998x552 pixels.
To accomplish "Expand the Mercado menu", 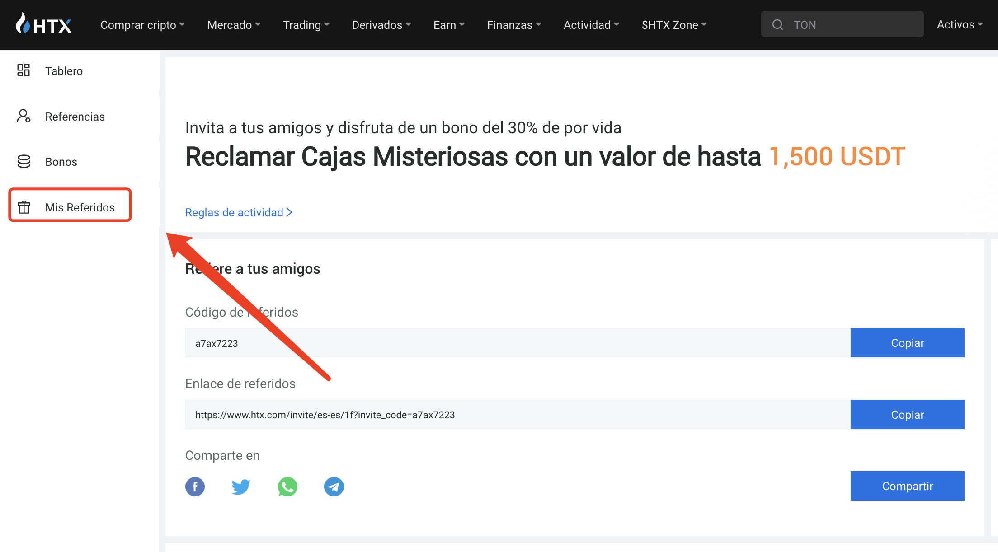I will 234,25.
